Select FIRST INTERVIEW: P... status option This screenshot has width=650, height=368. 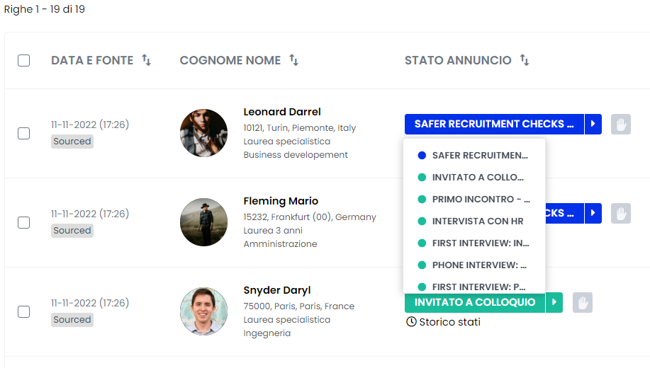(474, 286)
